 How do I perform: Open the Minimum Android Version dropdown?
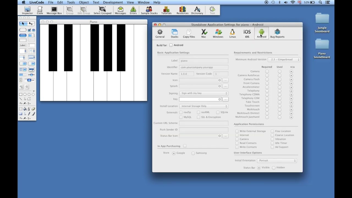pos(284,59)
